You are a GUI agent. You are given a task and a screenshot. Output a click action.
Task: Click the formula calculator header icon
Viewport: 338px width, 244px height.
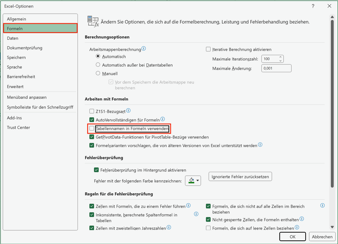pos(93,21)
